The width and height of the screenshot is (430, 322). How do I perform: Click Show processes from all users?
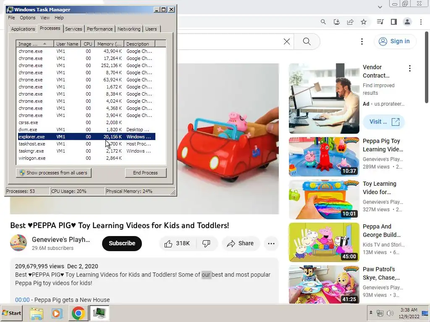coord(53,173)
